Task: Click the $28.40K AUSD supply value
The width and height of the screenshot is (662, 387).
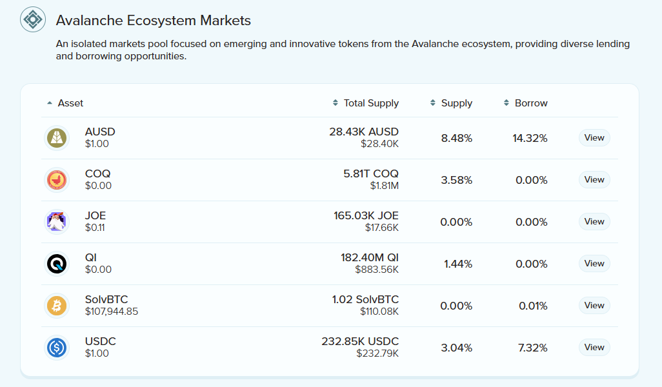Action: click(379, 144)
